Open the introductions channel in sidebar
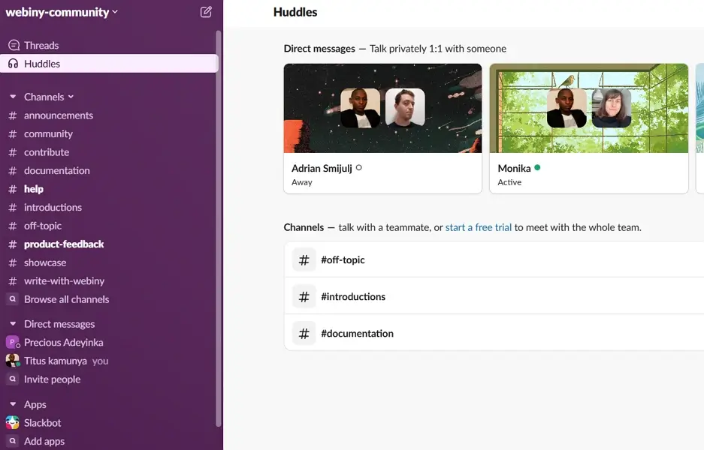Image resolution: width=704 pixels, height=450 pixels. click(x=109, y=207)
